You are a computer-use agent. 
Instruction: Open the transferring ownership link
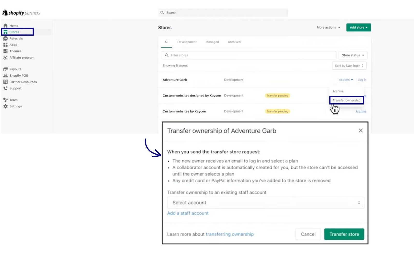229,234
